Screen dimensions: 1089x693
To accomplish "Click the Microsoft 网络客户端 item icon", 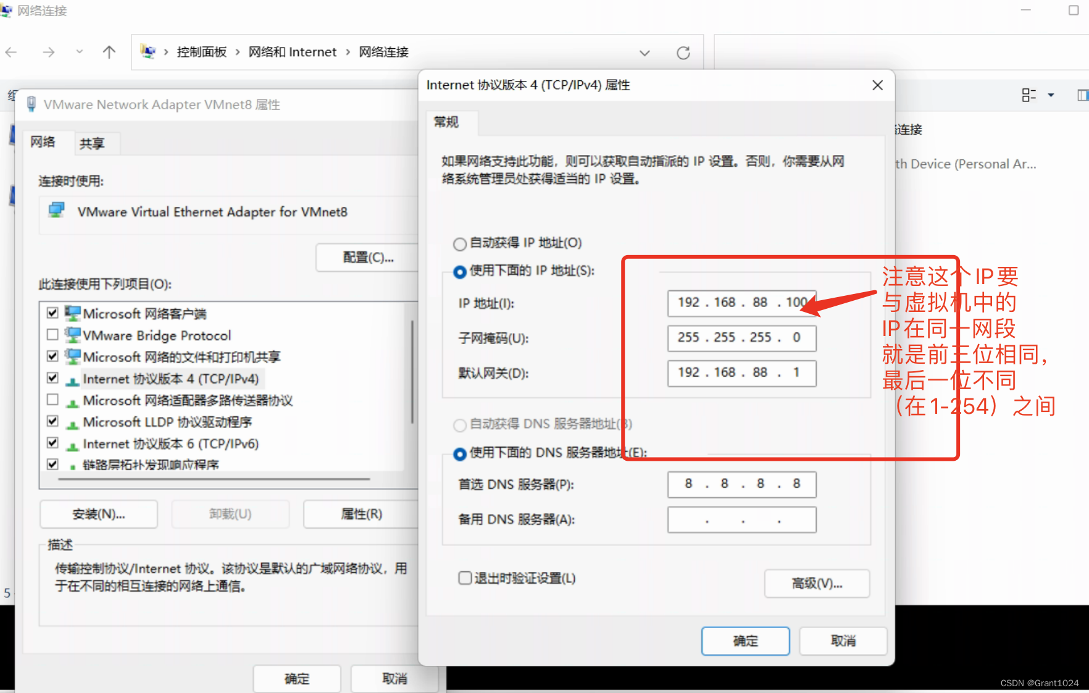I will coord(73,313).
